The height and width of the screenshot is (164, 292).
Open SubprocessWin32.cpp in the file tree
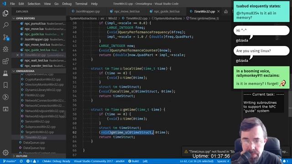coord(39,127)
